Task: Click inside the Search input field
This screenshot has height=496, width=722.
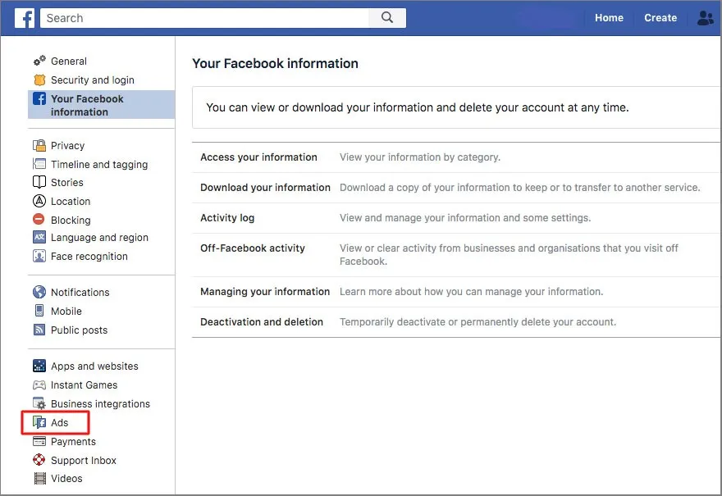Action: tap(205, 17)
